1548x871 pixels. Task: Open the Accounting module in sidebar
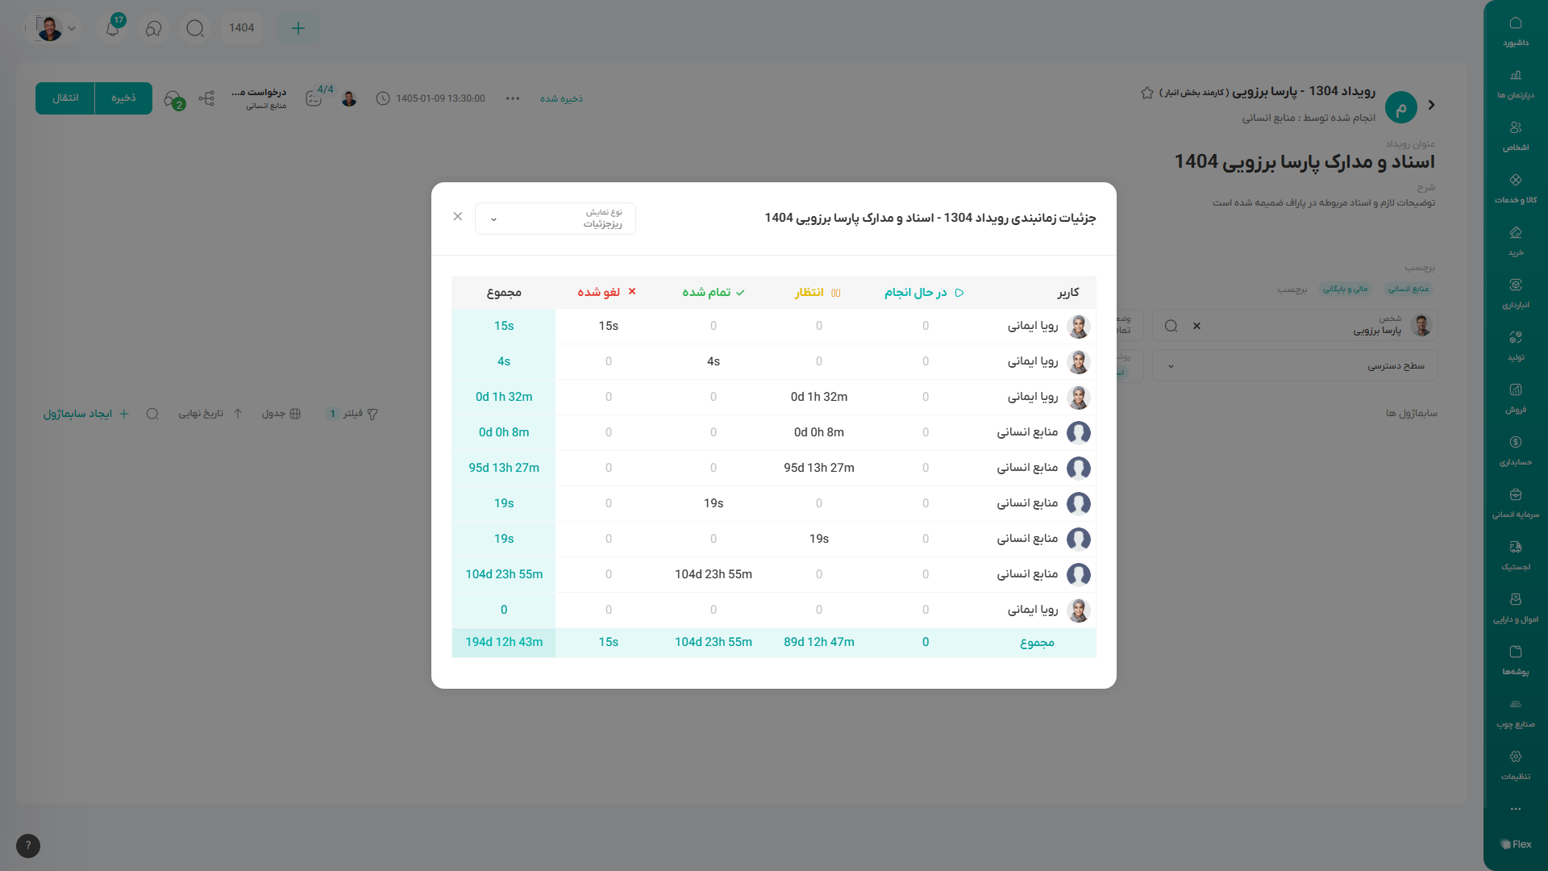point(1515,450)
